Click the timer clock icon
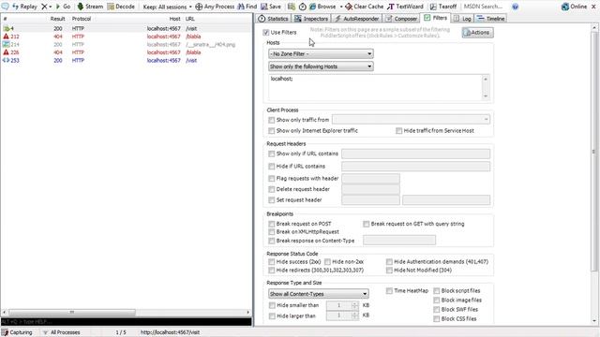This screenshot has width=600, height=337. pyautogui.click(x=302, y=7)
